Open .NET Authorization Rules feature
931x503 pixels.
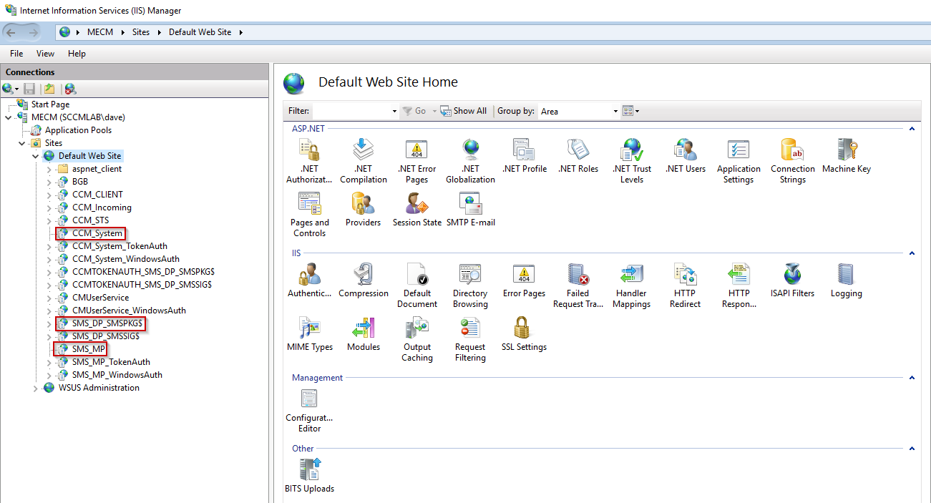309,161
